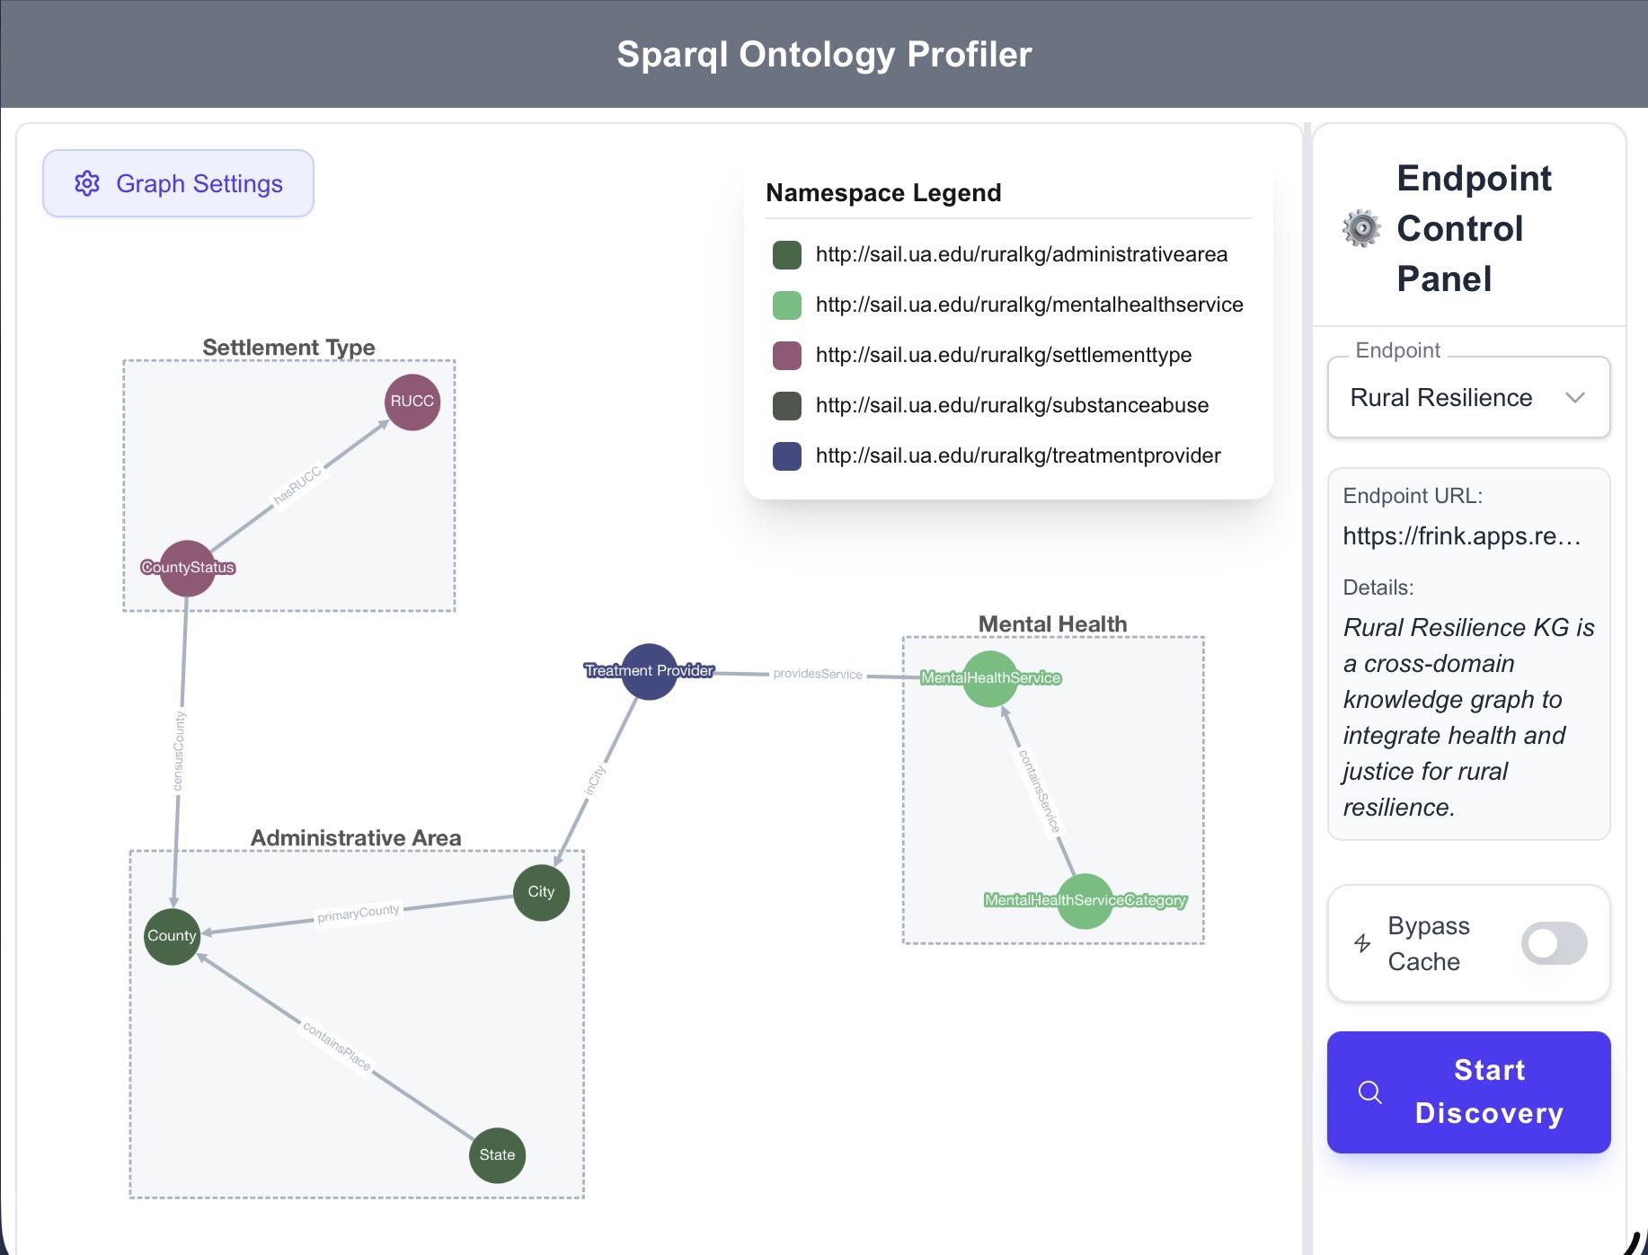1648x1255 pixels.
Task: Click the treatmentprovider blue swatch in legend
Action: tap(787, 455)
